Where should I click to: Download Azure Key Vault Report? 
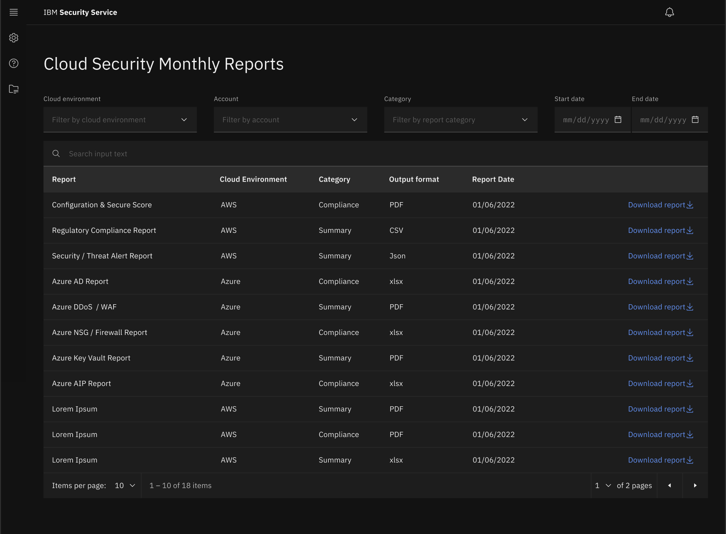[660, 358]
